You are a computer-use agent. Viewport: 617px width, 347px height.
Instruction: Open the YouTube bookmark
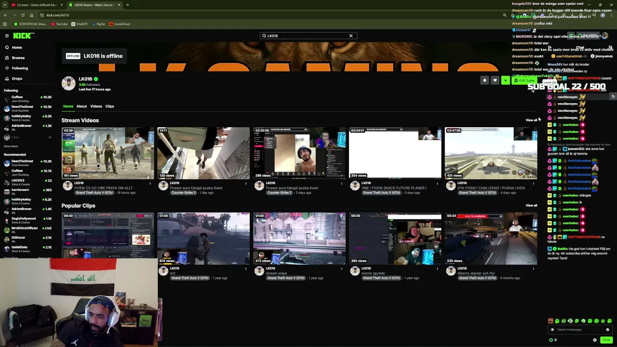point(59,24)
